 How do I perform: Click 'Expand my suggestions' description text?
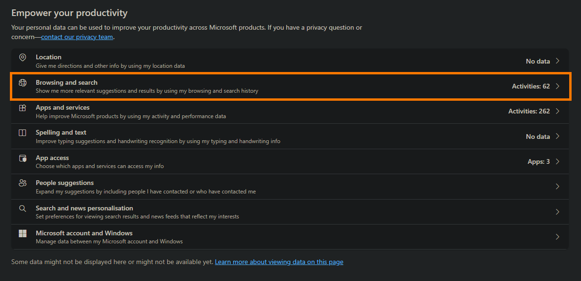(x=146, y=192)
